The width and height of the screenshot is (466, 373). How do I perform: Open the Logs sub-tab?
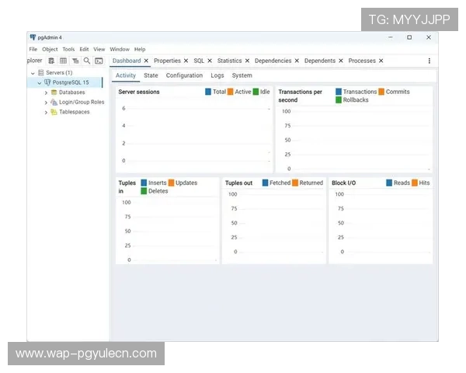217,75
